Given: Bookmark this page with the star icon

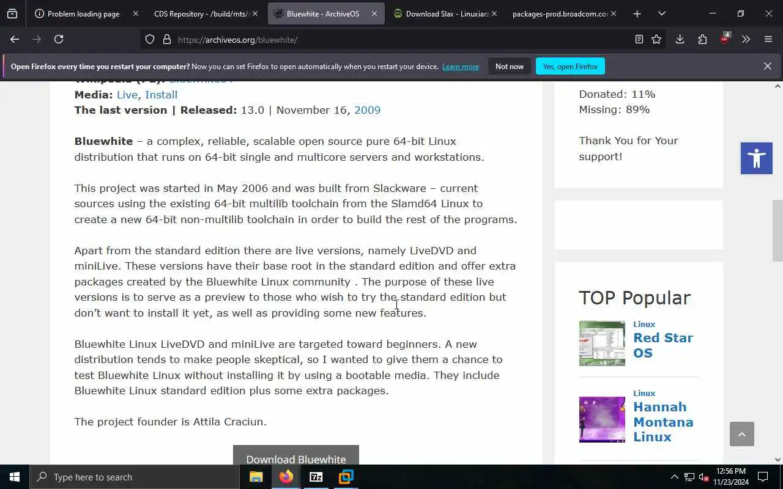Looking at the screenshot, I should coord(656,39).
